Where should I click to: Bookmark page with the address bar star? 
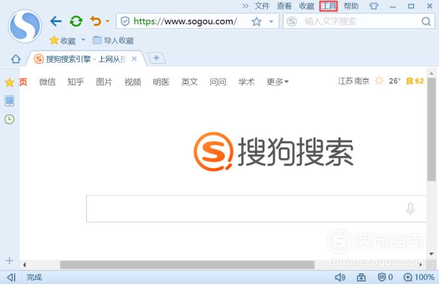coord(256,22)
